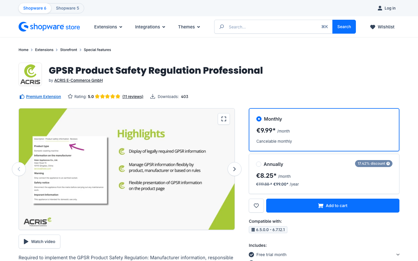Image resolution: width=418 pixels, height=261 pixels.
Task: Open the Premium Extension link
Action: (x=44, y=97)
